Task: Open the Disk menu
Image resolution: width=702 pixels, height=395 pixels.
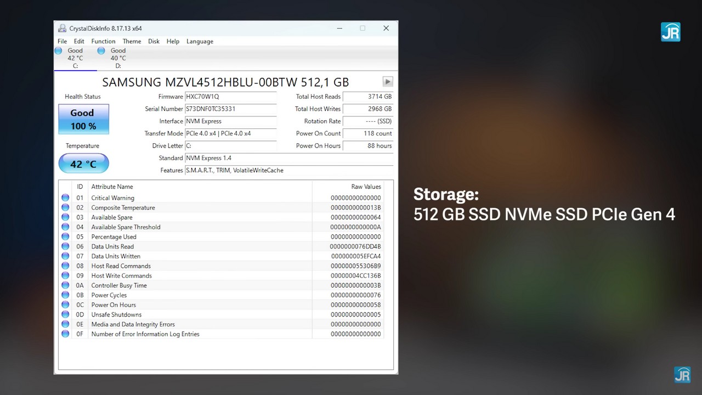Action: (x=154, y=41)
